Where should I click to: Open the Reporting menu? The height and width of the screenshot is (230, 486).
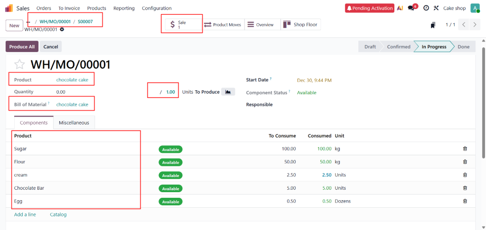pyautogui.click(x=124, y=8)
